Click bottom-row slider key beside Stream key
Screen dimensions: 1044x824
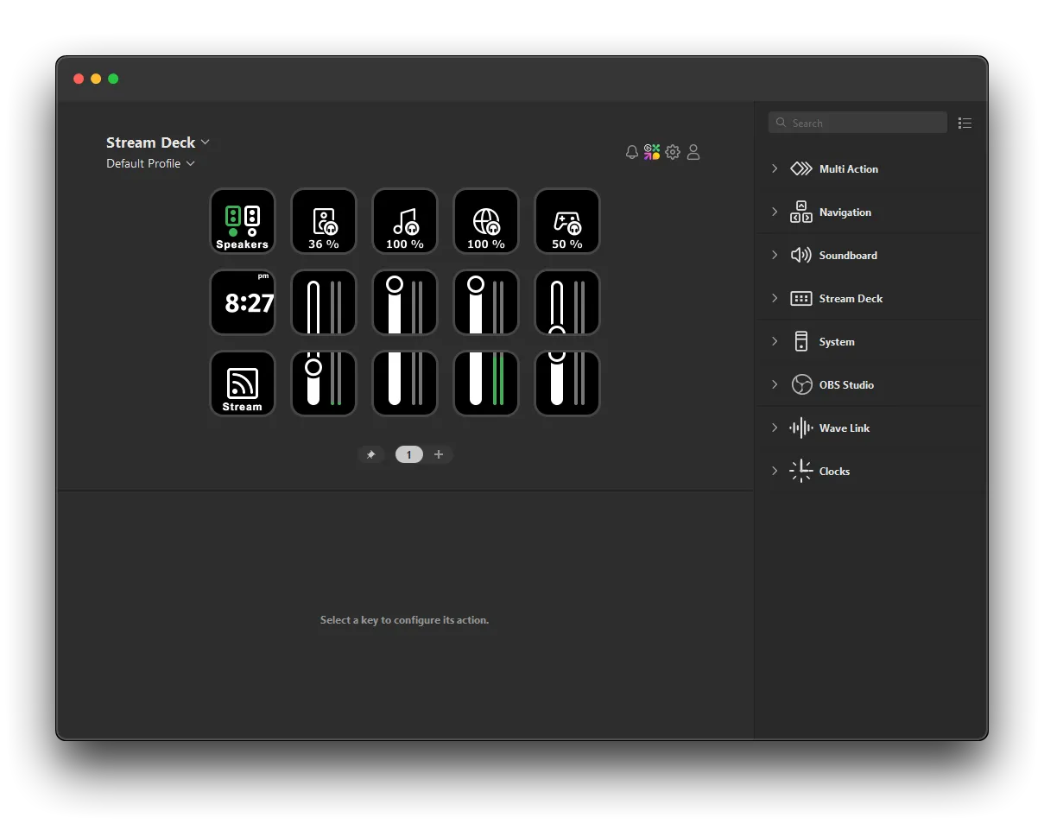(x=324, y=383)
